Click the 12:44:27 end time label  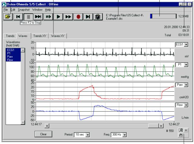pyautogui.click(x=174, y=124)
